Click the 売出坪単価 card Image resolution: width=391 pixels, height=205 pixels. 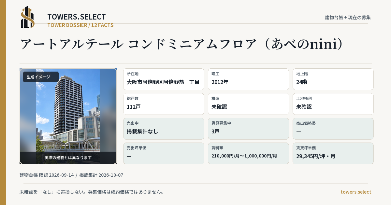(x=164, y=153)
